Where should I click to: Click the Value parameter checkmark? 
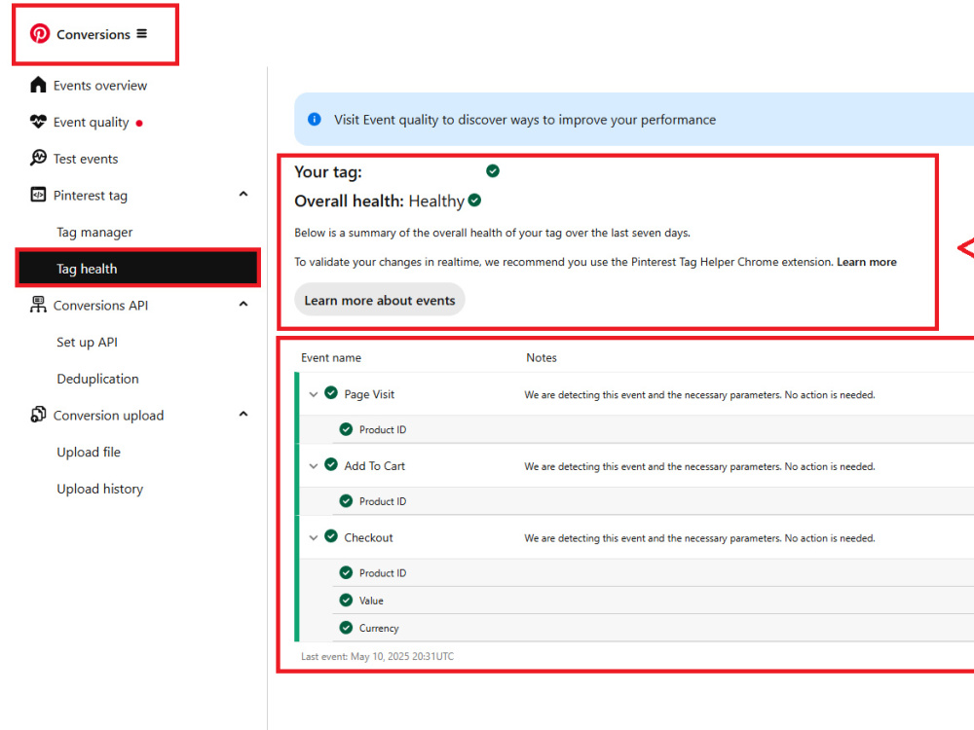pos(346,600)
